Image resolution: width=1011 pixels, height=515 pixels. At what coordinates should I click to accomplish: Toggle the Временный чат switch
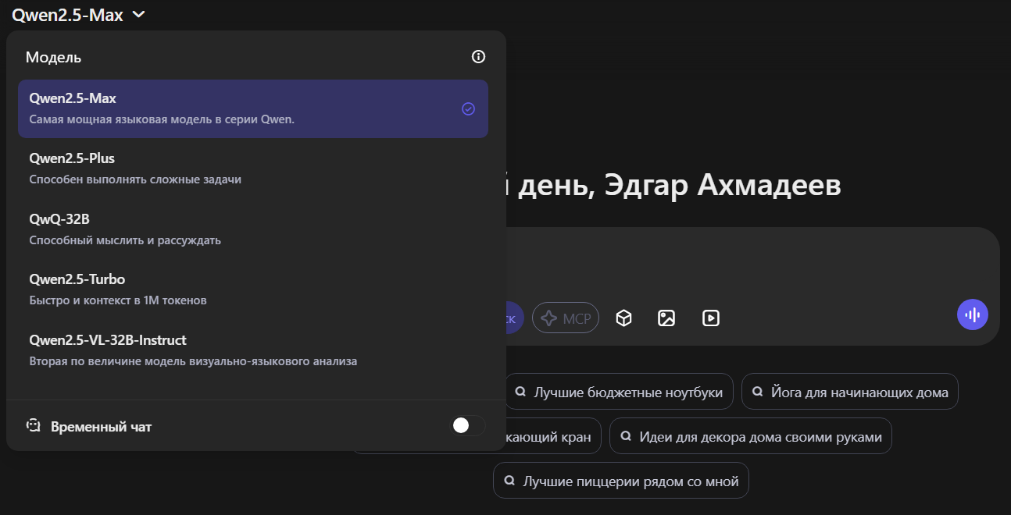[x=468, y=425]
